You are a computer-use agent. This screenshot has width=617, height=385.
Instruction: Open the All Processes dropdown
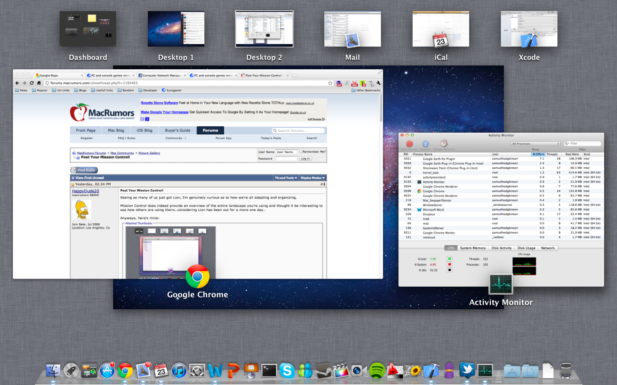point(536,144)
